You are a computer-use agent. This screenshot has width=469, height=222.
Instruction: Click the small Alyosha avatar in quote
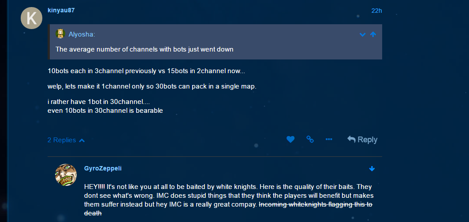click(x=60, y=34)
